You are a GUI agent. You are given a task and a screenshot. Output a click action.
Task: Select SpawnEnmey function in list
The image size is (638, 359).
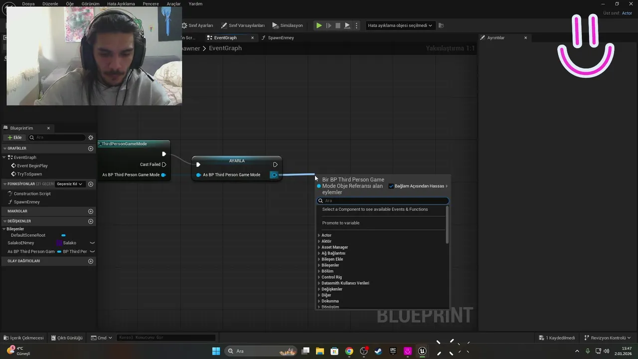(x=26, y=202)
